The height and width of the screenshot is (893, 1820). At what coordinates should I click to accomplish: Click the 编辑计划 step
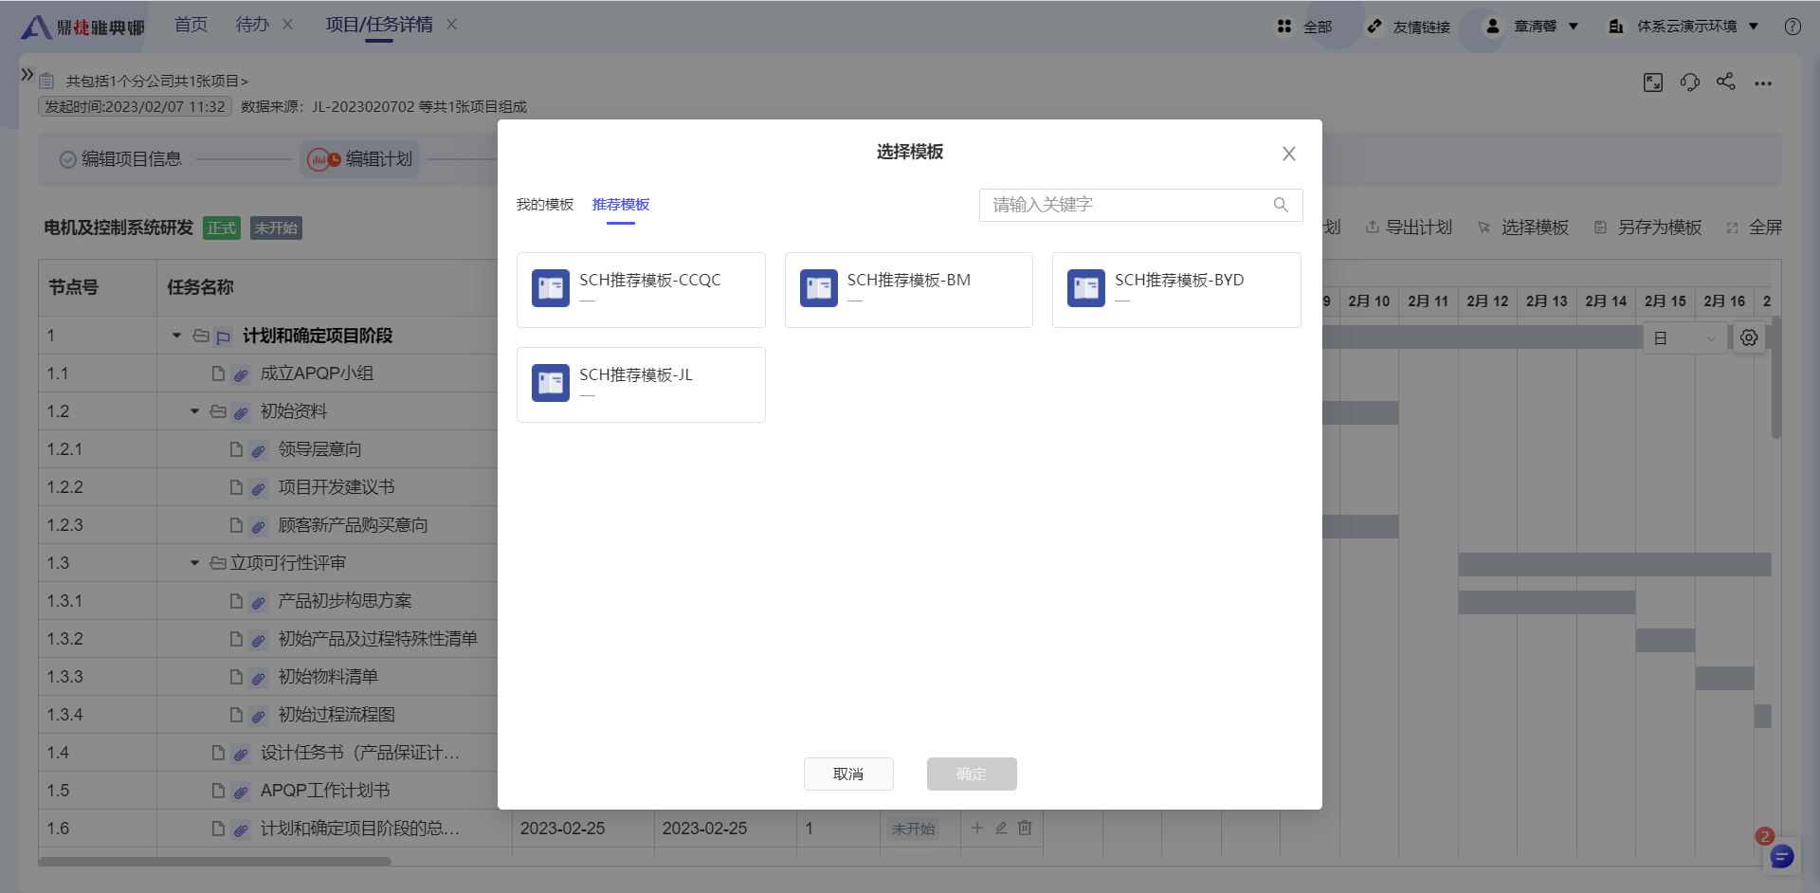(360, 159)
